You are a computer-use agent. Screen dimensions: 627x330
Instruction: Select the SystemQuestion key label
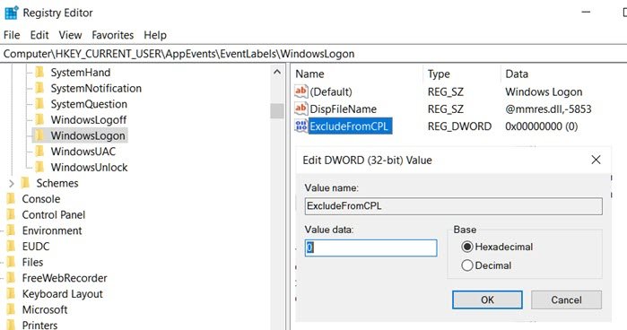point(89,104)
